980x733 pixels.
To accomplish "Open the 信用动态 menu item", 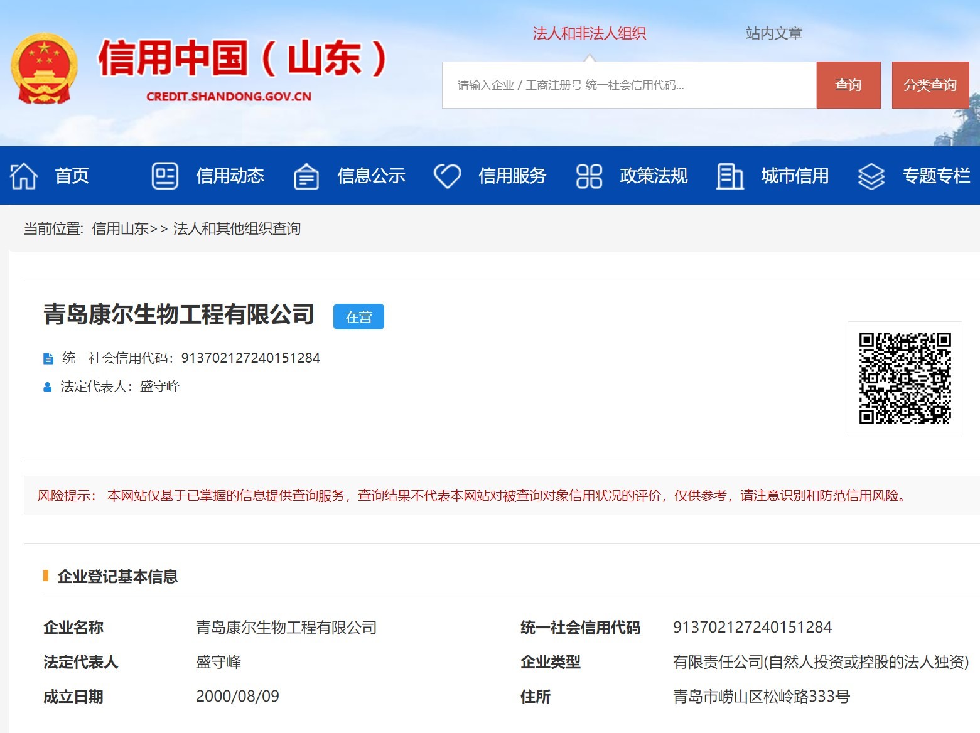I will [x=230, y=176].
